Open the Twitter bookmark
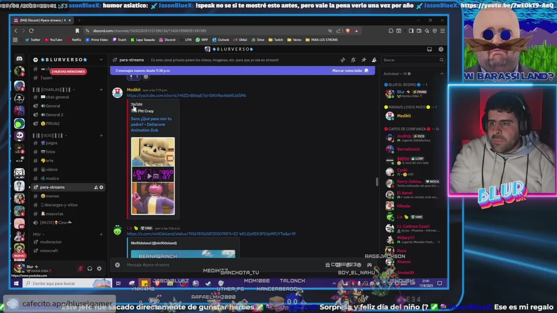 [33, 40]
